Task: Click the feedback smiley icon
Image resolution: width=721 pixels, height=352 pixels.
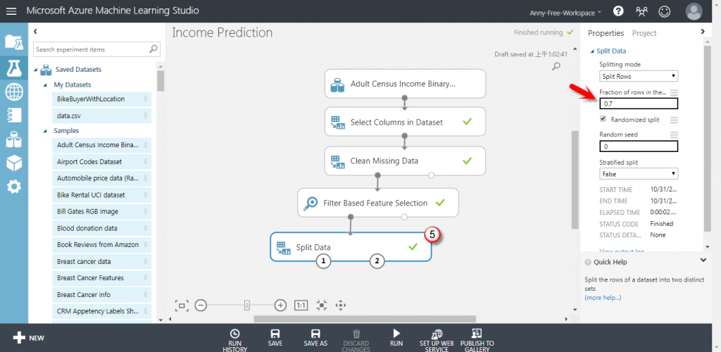Action: 664,11
